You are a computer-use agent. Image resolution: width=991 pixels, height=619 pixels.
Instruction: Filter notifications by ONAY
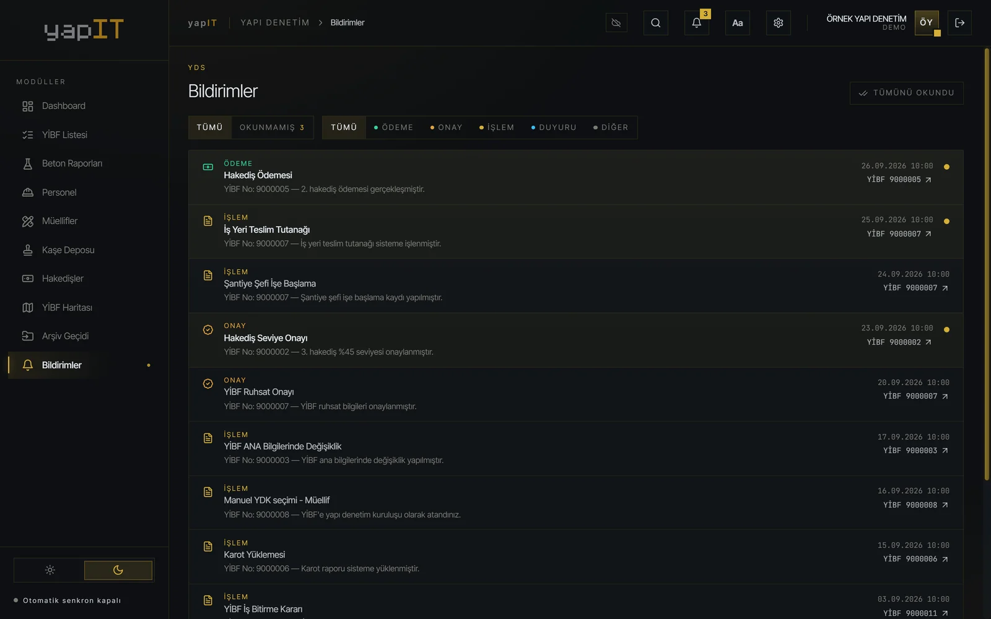tap(447, 128)
